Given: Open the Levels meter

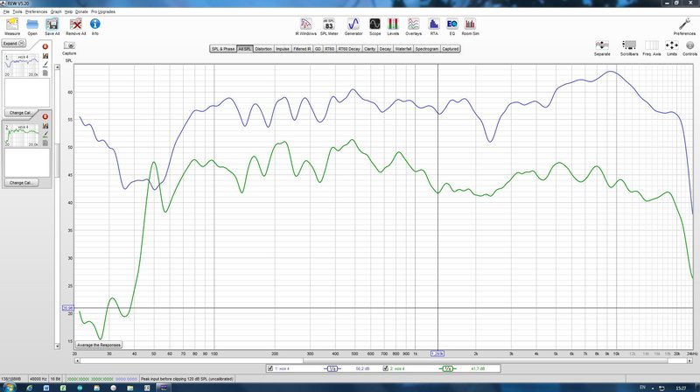Looking at the screenshot, I should coord(393,27).
